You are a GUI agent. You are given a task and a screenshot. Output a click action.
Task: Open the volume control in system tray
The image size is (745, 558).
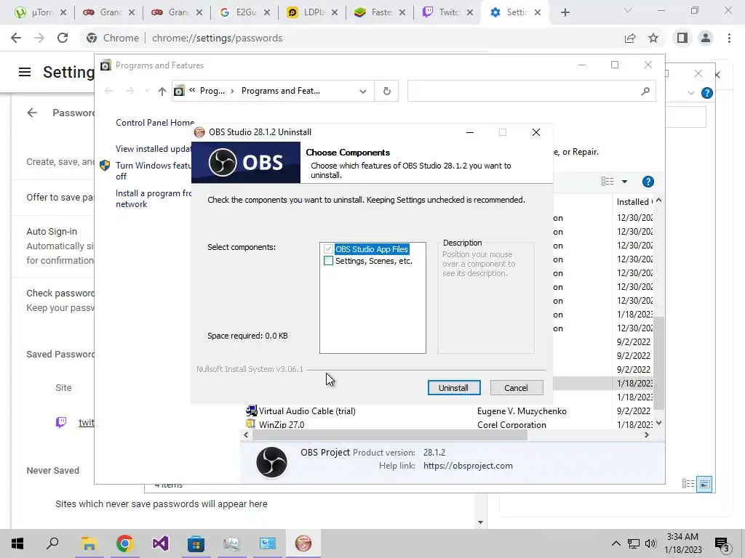pos(650,543)
